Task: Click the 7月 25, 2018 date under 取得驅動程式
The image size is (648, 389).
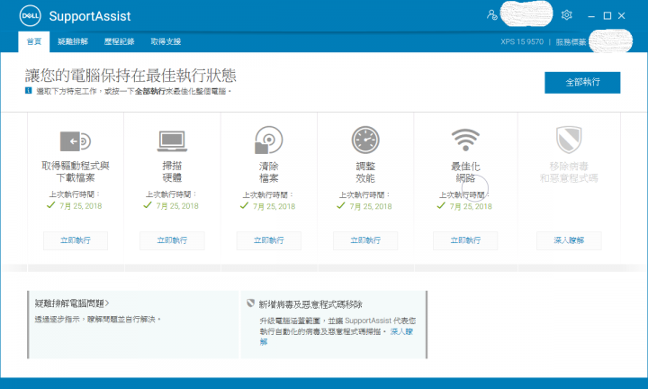Action: point(81,206)
